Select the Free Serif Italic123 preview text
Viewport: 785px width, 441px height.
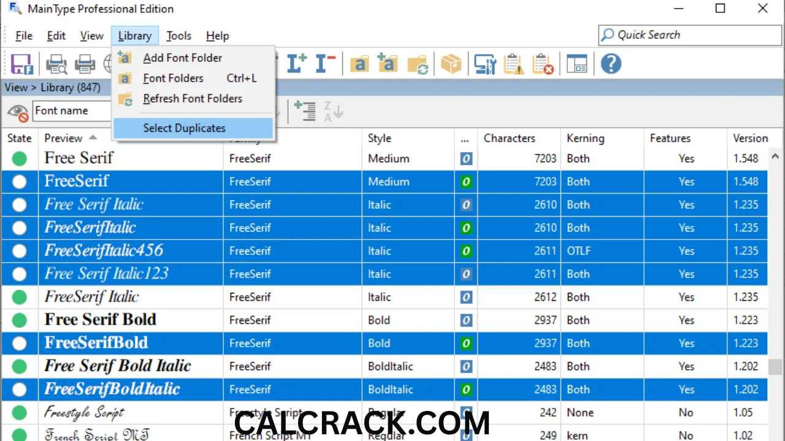coord(106,274)
